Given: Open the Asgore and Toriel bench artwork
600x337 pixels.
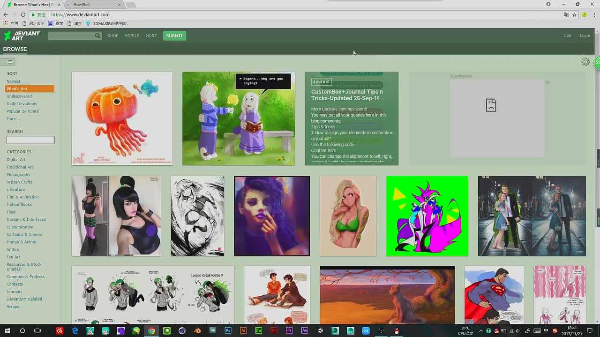Looking at the screenshot, I should 239,118.
